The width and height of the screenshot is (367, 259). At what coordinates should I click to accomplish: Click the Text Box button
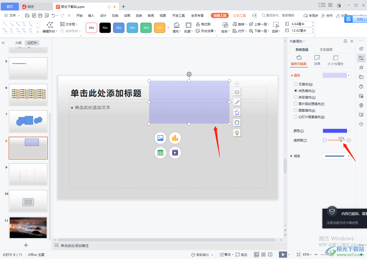(69, 24)
